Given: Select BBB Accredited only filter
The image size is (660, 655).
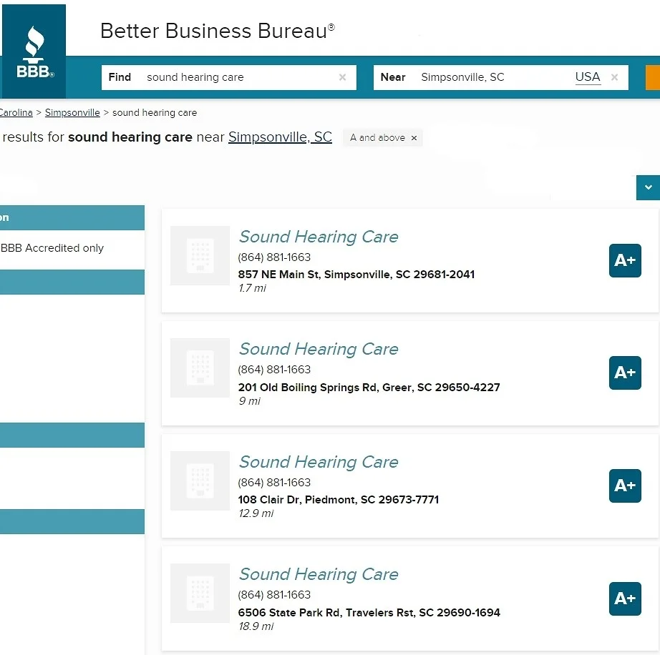Looking at the screenshot, I should tap(52, 248).
